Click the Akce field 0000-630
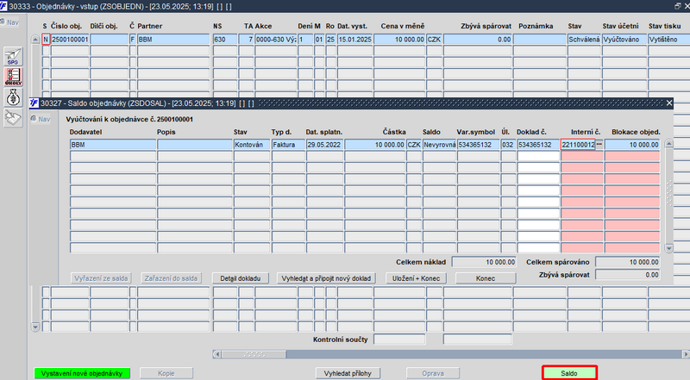Screen dimensions: 690x380 click(x=275, y=39)
